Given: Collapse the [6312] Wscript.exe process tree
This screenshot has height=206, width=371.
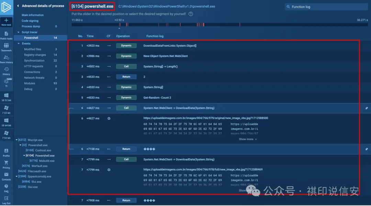Looking at the screenshot, I should click(x=16, y=140).
